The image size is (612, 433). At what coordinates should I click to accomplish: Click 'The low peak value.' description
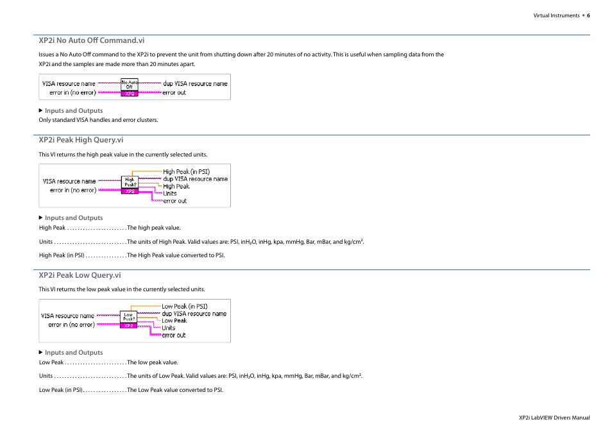pos(153,362)
